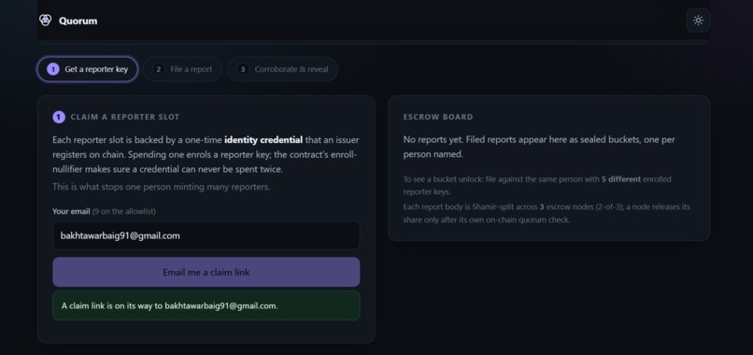Screen dimensions: 753x355
Task: Click the 'stops one person minting' note
Action: [x=161, y=187]
